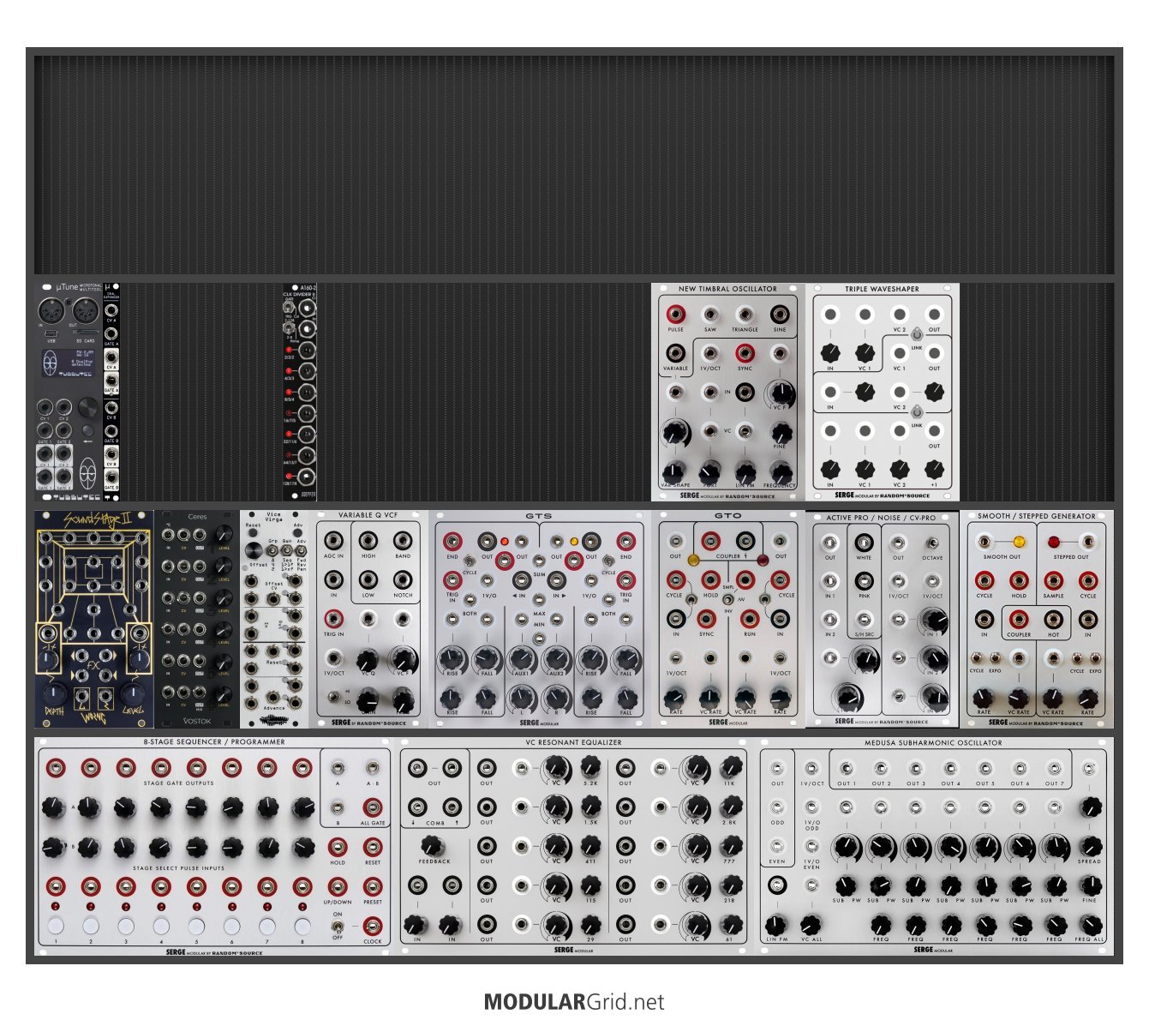
Task: Click Medusa ODD output jack
Action: (777, 807)
